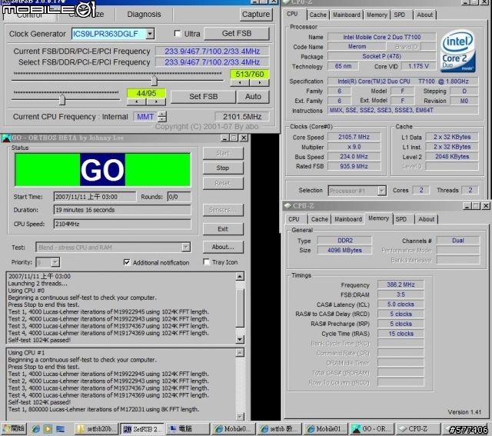Viewport: 492px width, 436px height.
Task: Click Show Desktop quick launch icon
Action: point(60,429)
